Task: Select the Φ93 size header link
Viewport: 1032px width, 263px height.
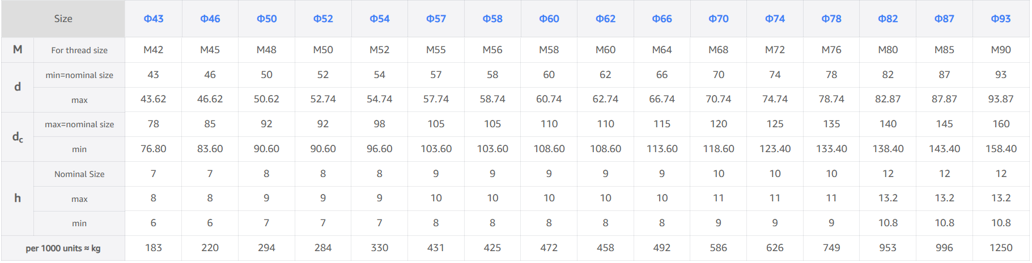Action: [1000, 19]
